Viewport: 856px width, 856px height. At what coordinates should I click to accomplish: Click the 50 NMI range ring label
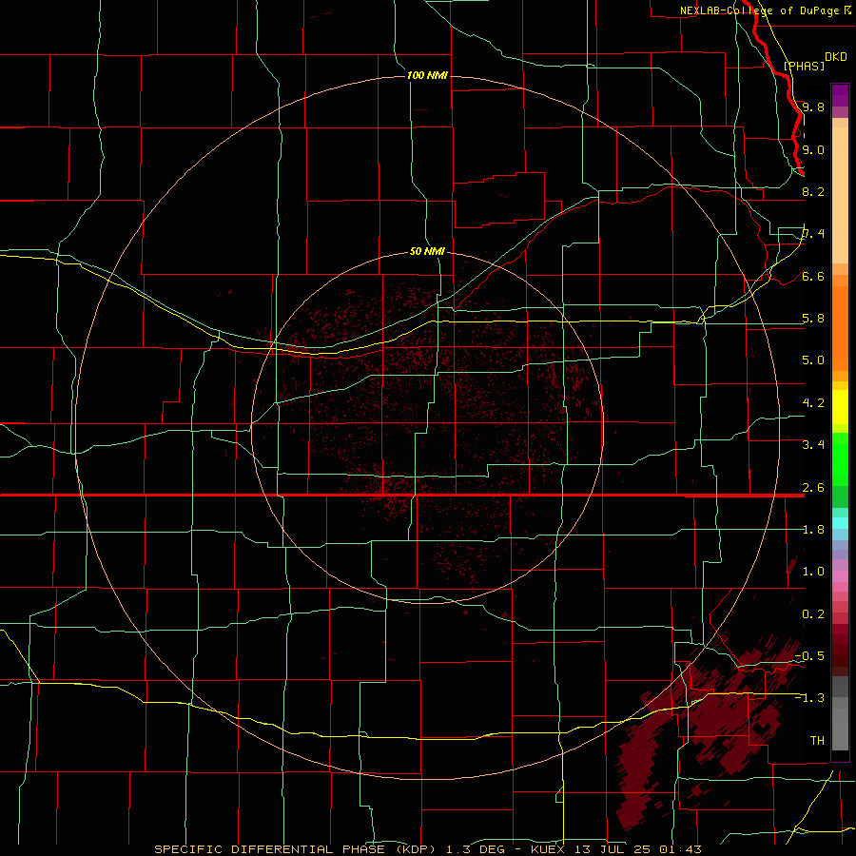427,252
